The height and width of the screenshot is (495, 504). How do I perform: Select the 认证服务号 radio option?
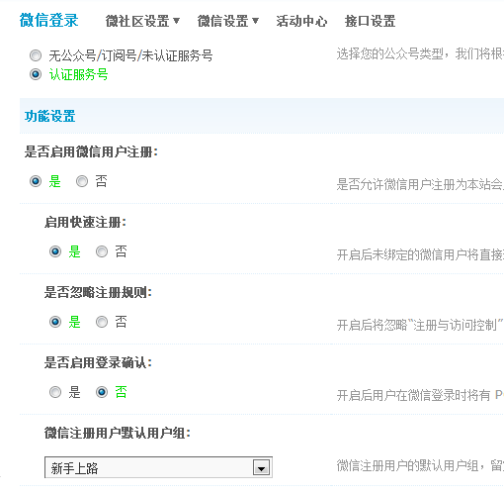tap(36, 74)
